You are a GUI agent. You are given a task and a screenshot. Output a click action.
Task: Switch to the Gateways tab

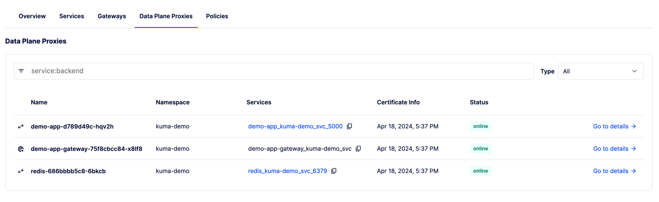pyautogui.click(x=112, y=16)
